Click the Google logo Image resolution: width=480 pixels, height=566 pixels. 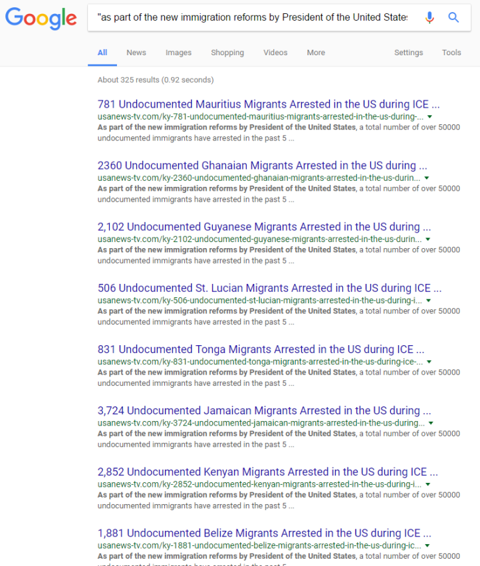pyautogui.click(x=41, y=18)
